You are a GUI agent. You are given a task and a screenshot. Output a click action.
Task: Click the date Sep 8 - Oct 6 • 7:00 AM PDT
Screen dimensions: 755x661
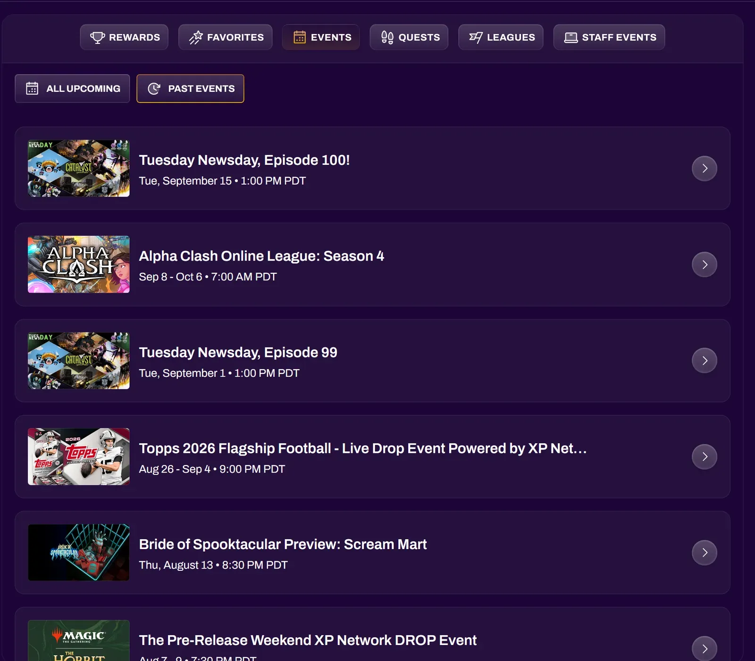pos(208,277)
